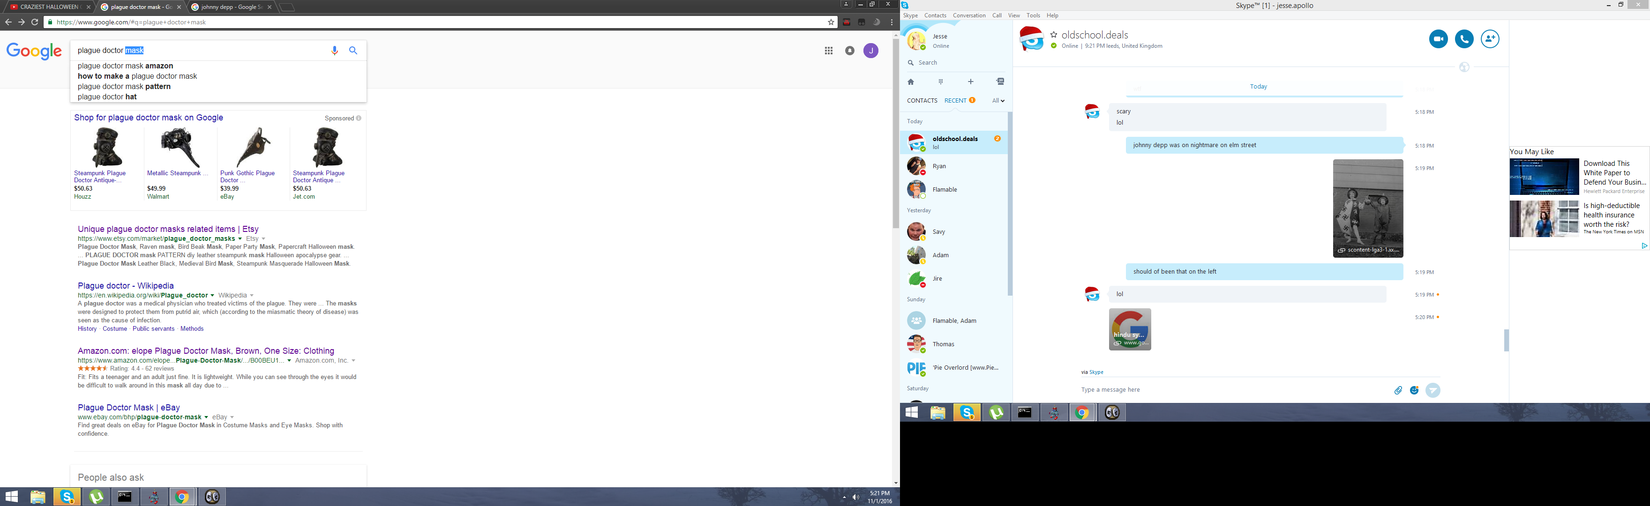Open conversation with Flamable
This screenshot has height=506, width=1650.
pos(954,190)
